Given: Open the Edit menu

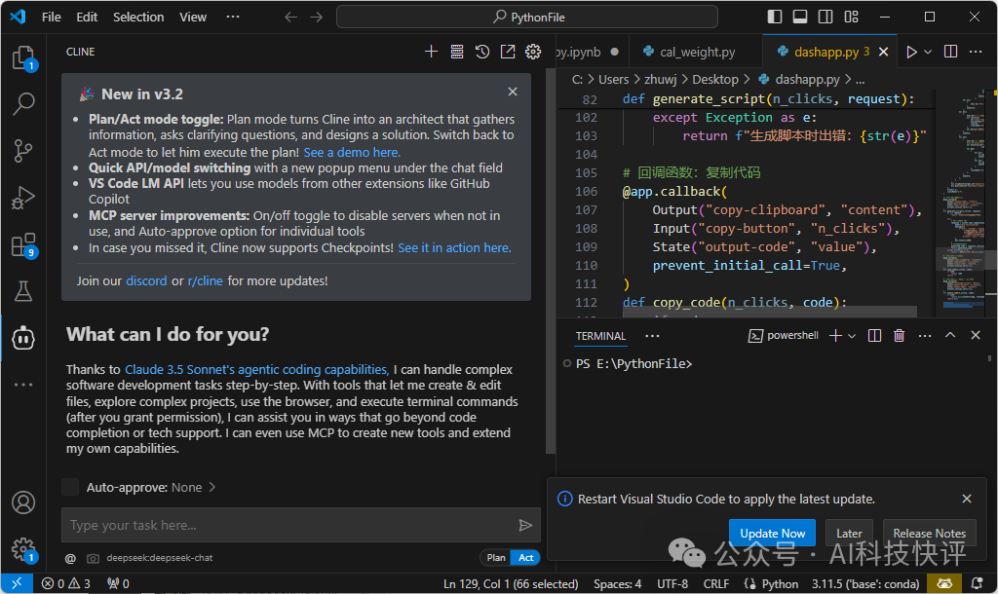Looking at the screenshot, I should 87,18.
